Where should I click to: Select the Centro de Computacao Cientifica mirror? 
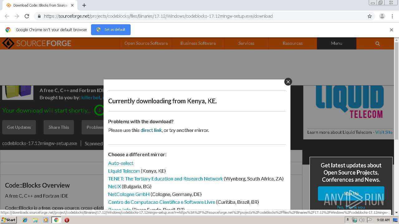coord(161,202)
